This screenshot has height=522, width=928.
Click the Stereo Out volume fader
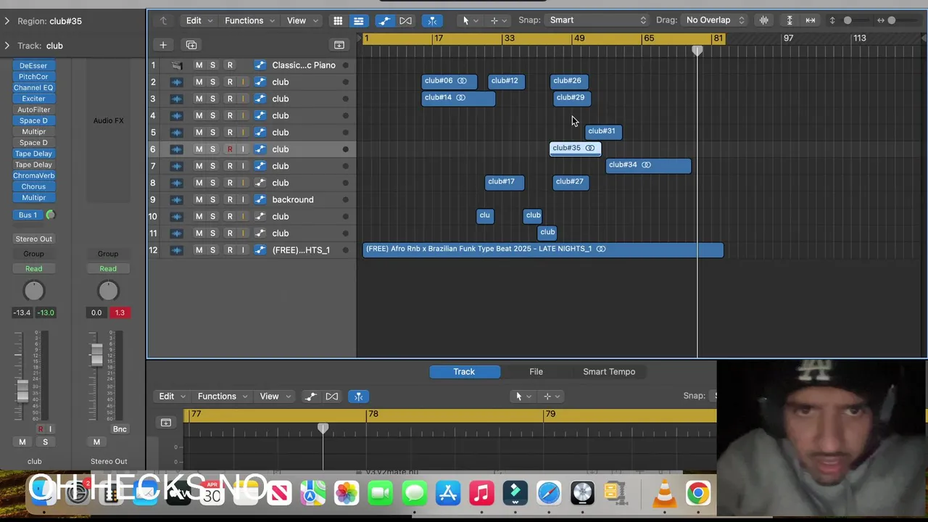pyautogui.click(x=96, y=355)
